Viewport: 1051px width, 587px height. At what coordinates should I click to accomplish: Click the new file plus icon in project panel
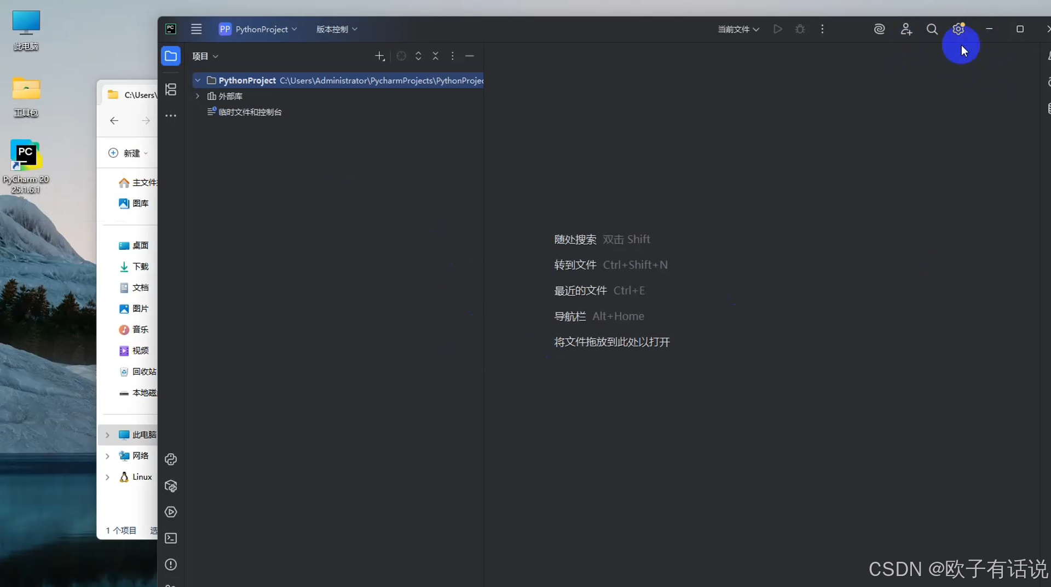pyautogui.click(x=380, y=56)
